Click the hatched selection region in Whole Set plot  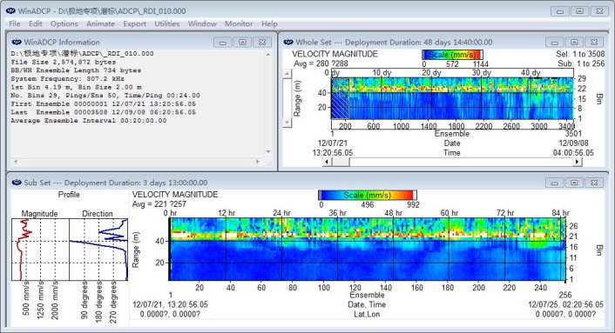coord(341,98)
